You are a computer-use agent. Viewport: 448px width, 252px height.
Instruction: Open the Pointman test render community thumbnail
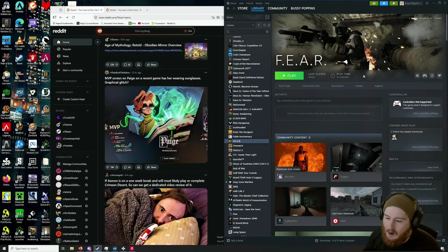click(300, 157)
